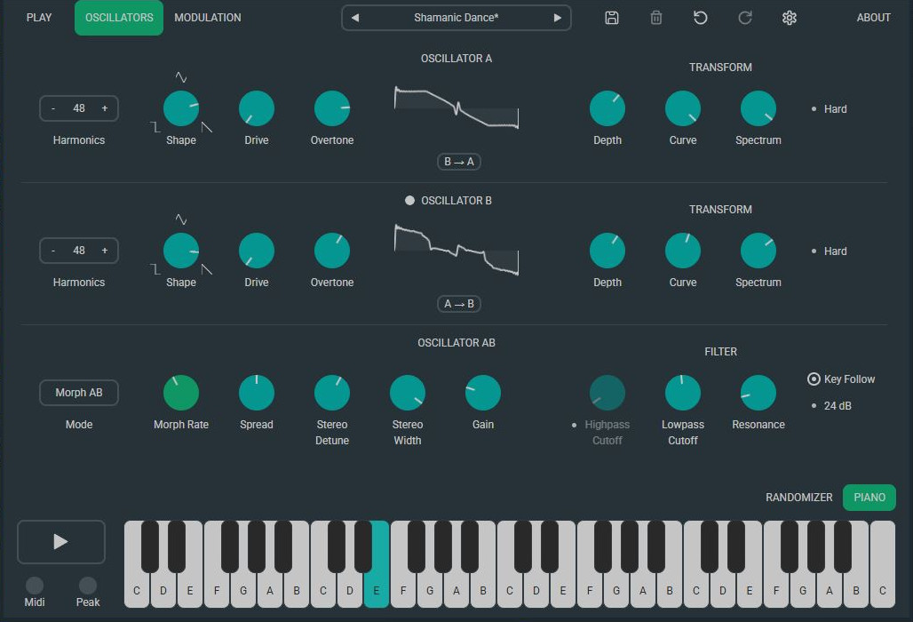Delete preset using the trash icon
The height and width of the screenshot is (622, 913).
pos(656,18)
